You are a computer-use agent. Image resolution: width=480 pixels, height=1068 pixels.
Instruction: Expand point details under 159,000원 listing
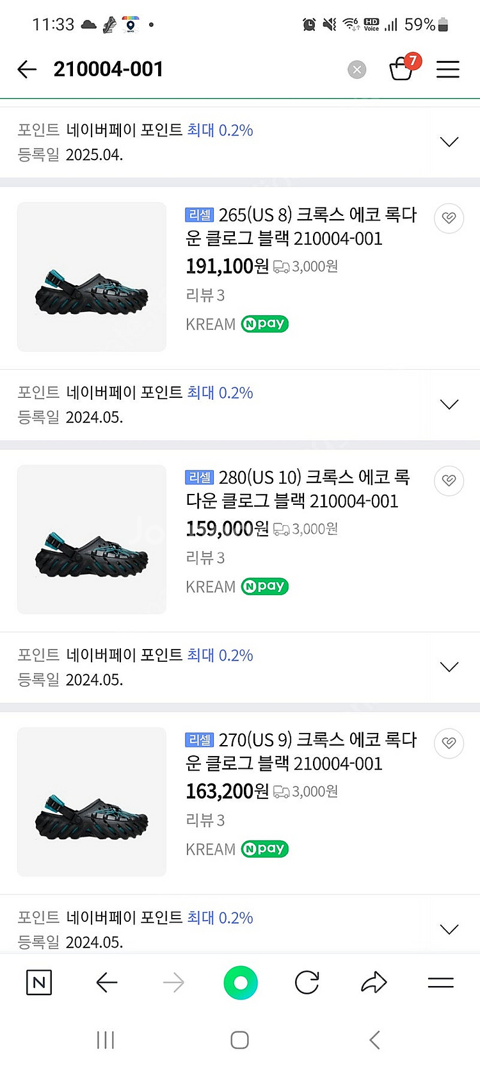pyautogui.click(x=449, y=667)
